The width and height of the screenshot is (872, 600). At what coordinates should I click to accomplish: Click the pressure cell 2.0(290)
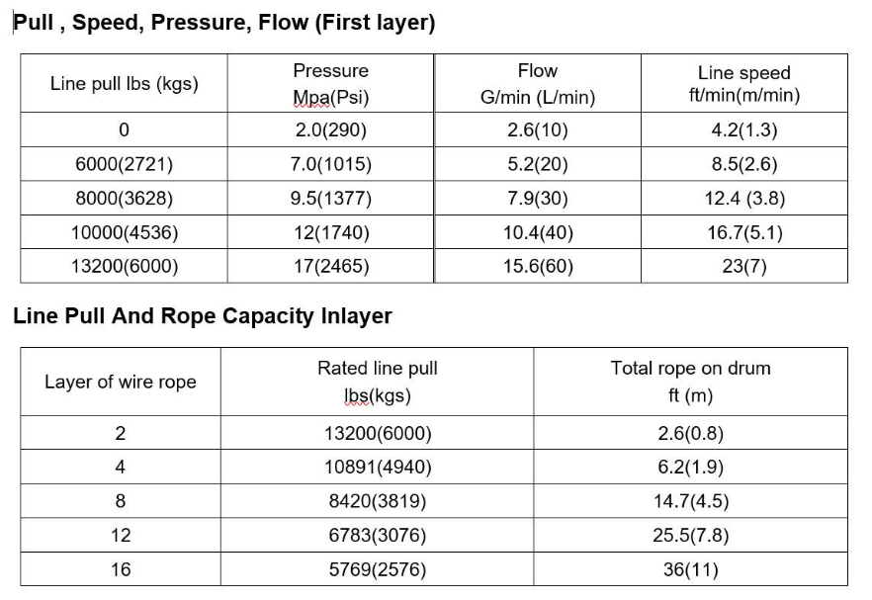[330, 129]
